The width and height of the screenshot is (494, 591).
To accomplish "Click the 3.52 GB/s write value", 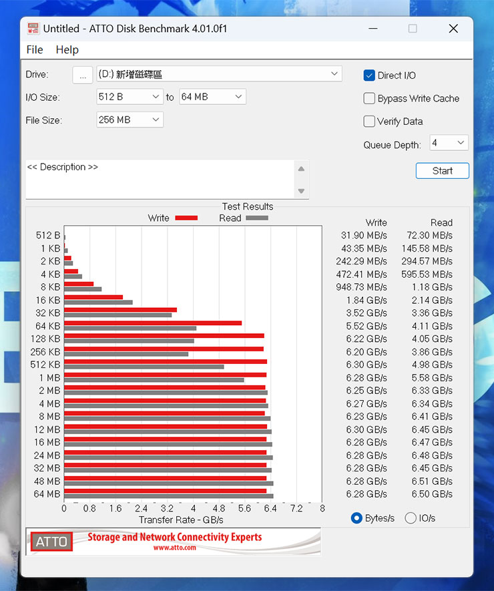I will coord(366,313).
